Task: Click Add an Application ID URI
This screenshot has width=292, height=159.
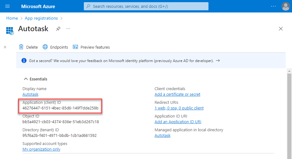Action: pyautogui.click(x=178, y=122)
